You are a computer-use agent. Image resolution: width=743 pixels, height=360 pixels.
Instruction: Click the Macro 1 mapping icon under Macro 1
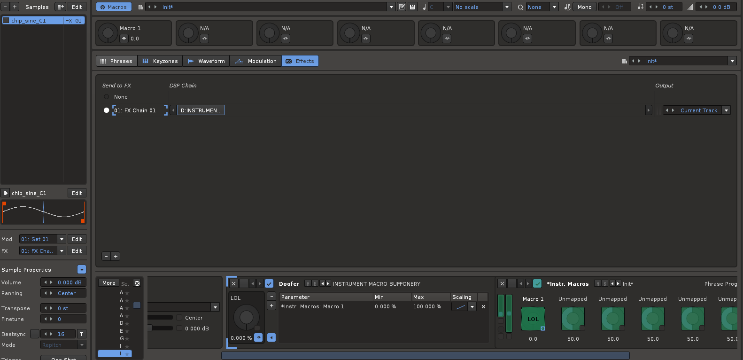tap(124, 39)
